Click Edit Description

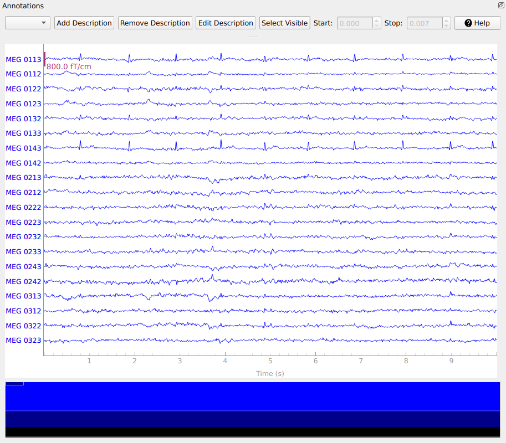226,23
